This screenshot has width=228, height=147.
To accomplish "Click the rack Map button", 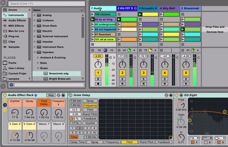I will click(x=51, y=95).
